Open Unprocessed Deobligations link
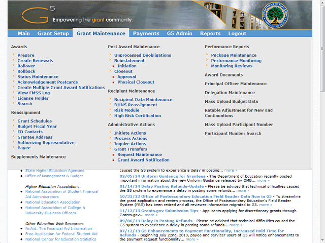 (143, 55)
